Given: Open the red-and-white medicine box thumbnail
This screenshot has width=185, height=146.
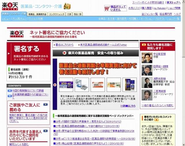Looking at the screenshot, I should pos(98,85).
